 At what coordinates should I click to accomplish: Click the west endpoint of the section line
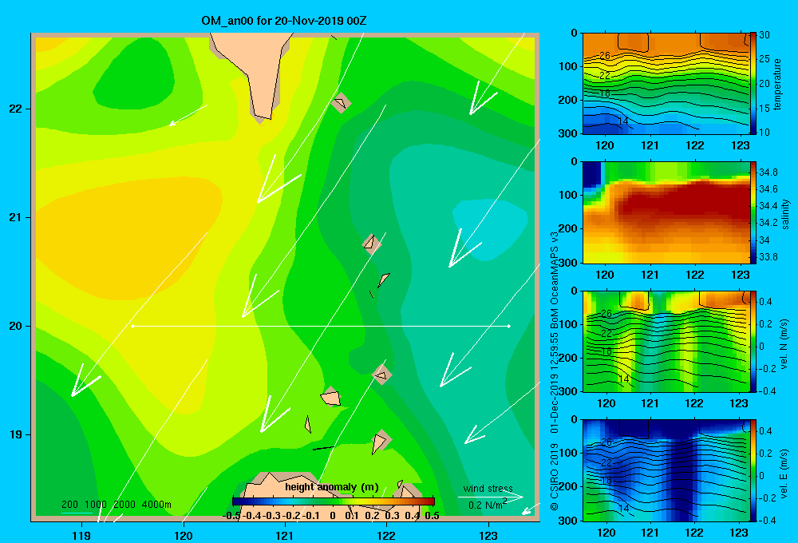(132, 326)
